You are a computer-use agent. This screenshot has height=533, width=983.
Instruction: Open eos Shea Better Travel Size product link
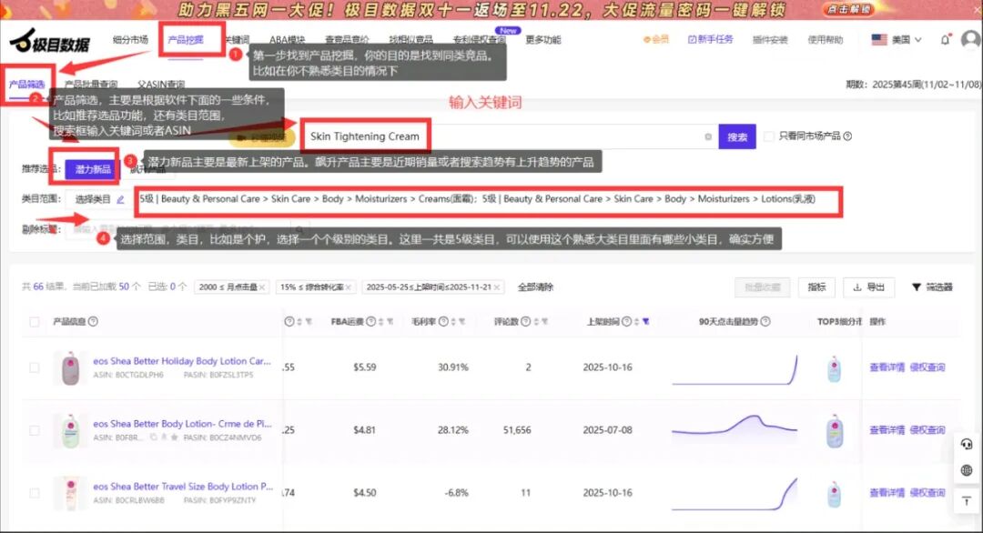(183, 486)
